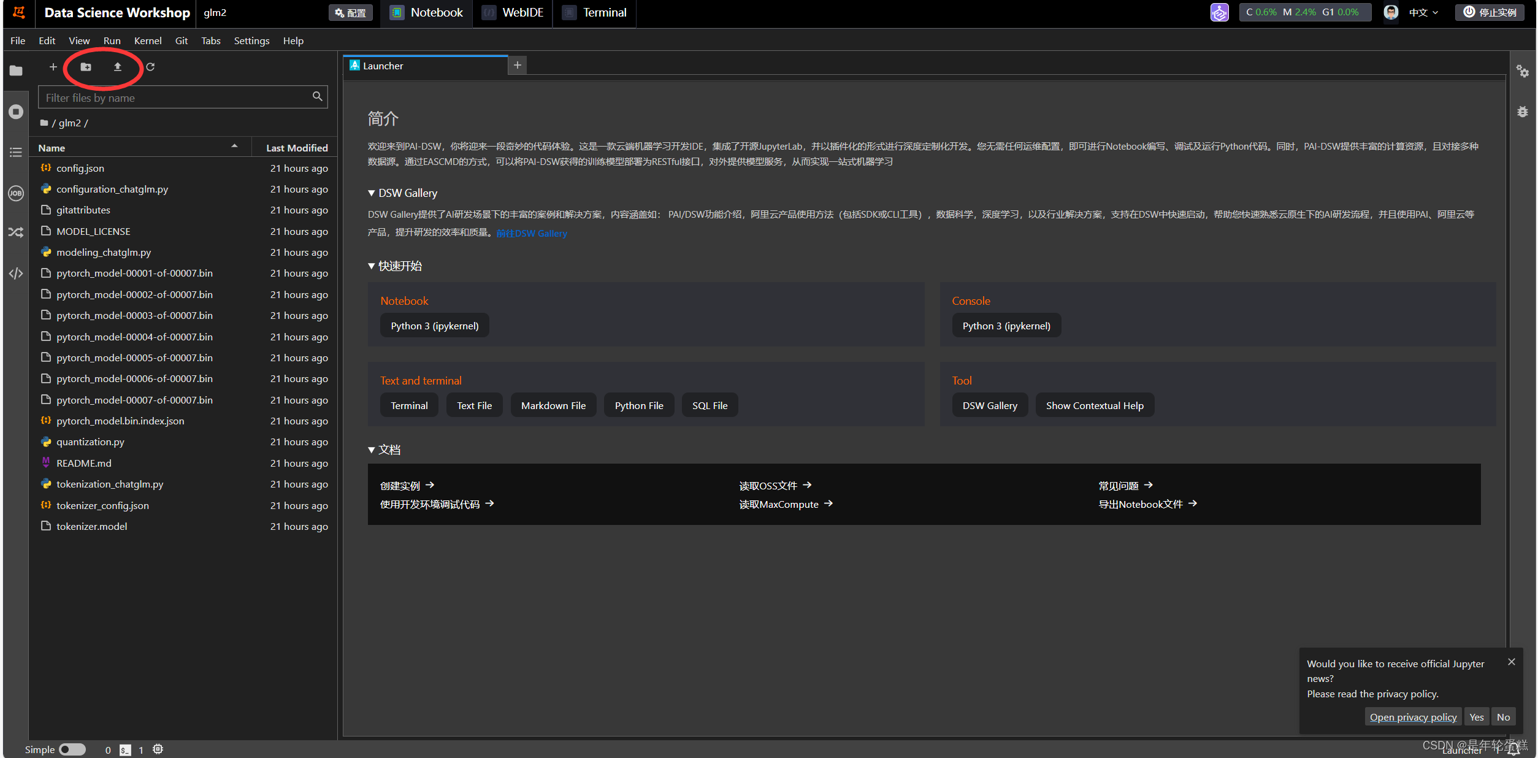
Task: Open the 读取OSS文件 documentation link
Action: click(775, 486)
